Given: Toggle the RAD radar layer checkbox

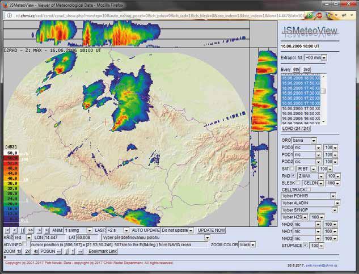Looking at the screenshot, I should 293,175.
